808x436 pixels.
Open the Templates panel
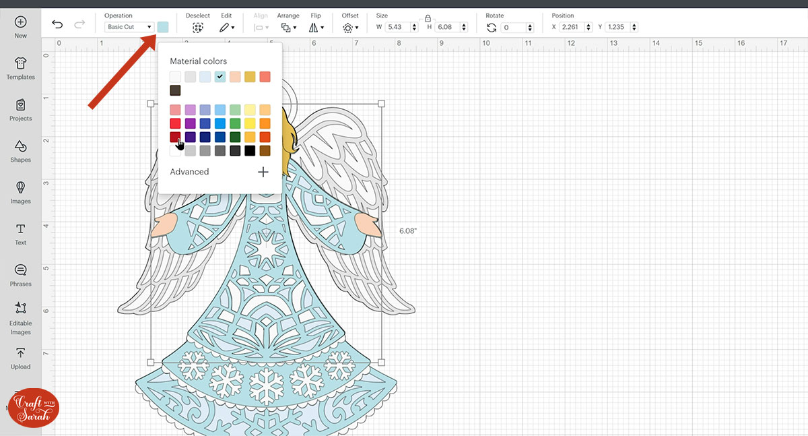(20, 67)
